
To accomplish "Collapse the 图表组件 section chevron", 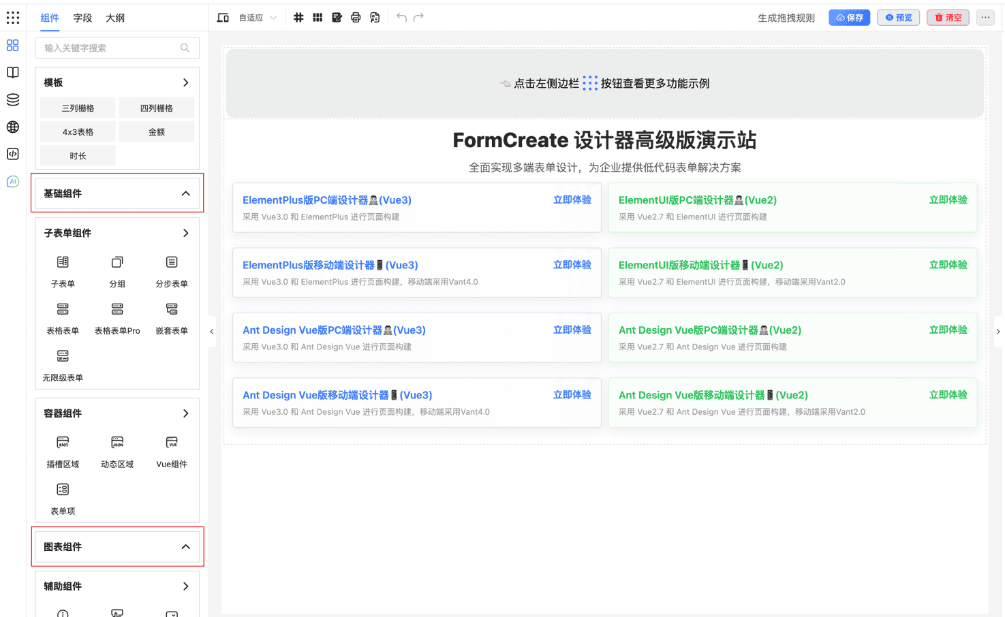I will tap(185, 547).
